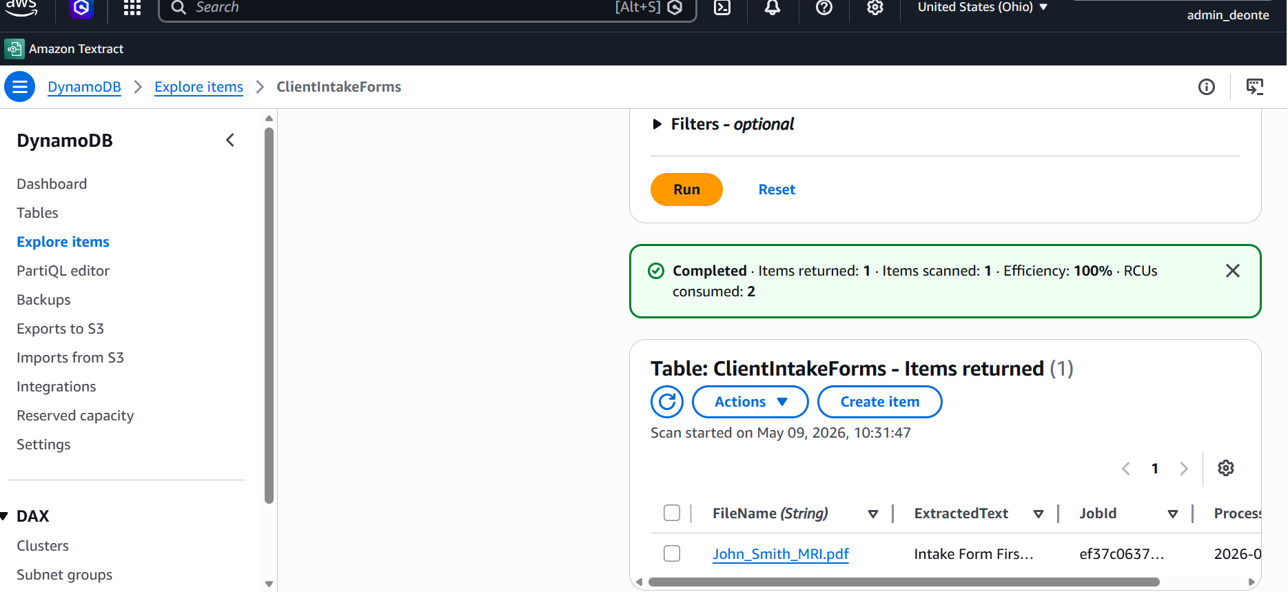
Task: Open the John_Smith_MRI.pdf item link
Action: point(780,554)
